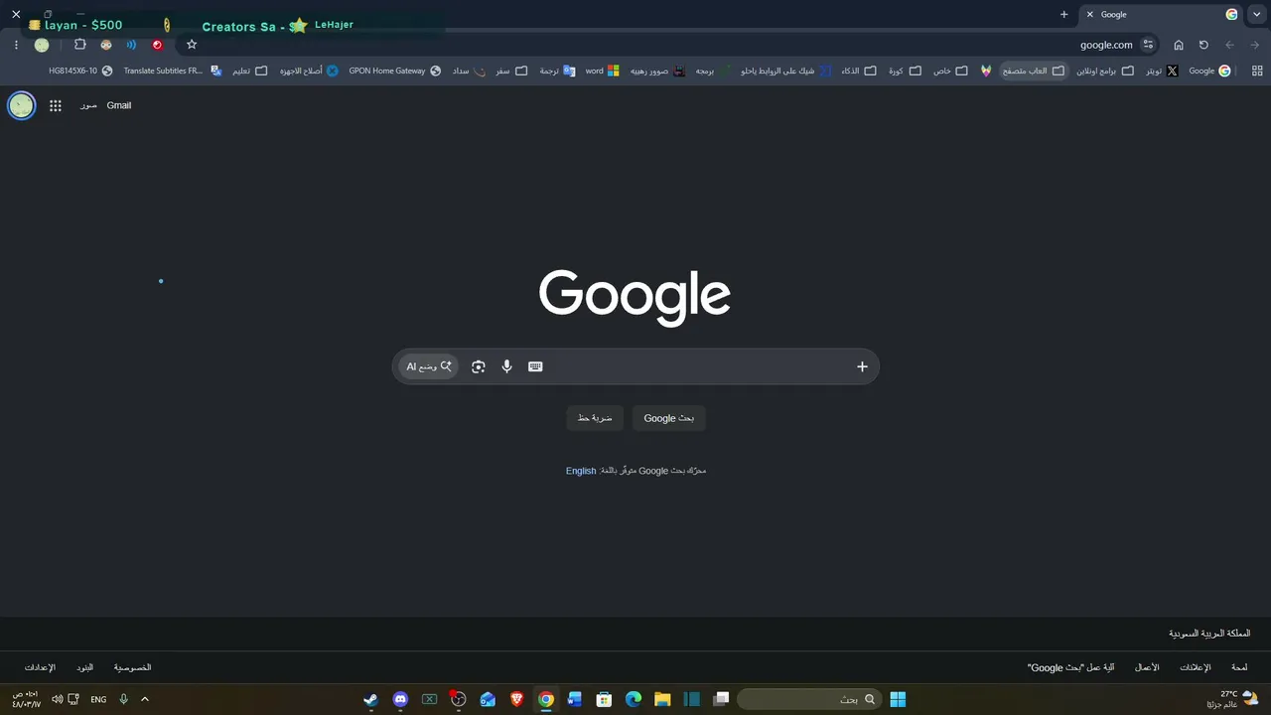Open the صوور رهيبه bookmark
Screen dimensions: 1271x715
tap(657, 71)
